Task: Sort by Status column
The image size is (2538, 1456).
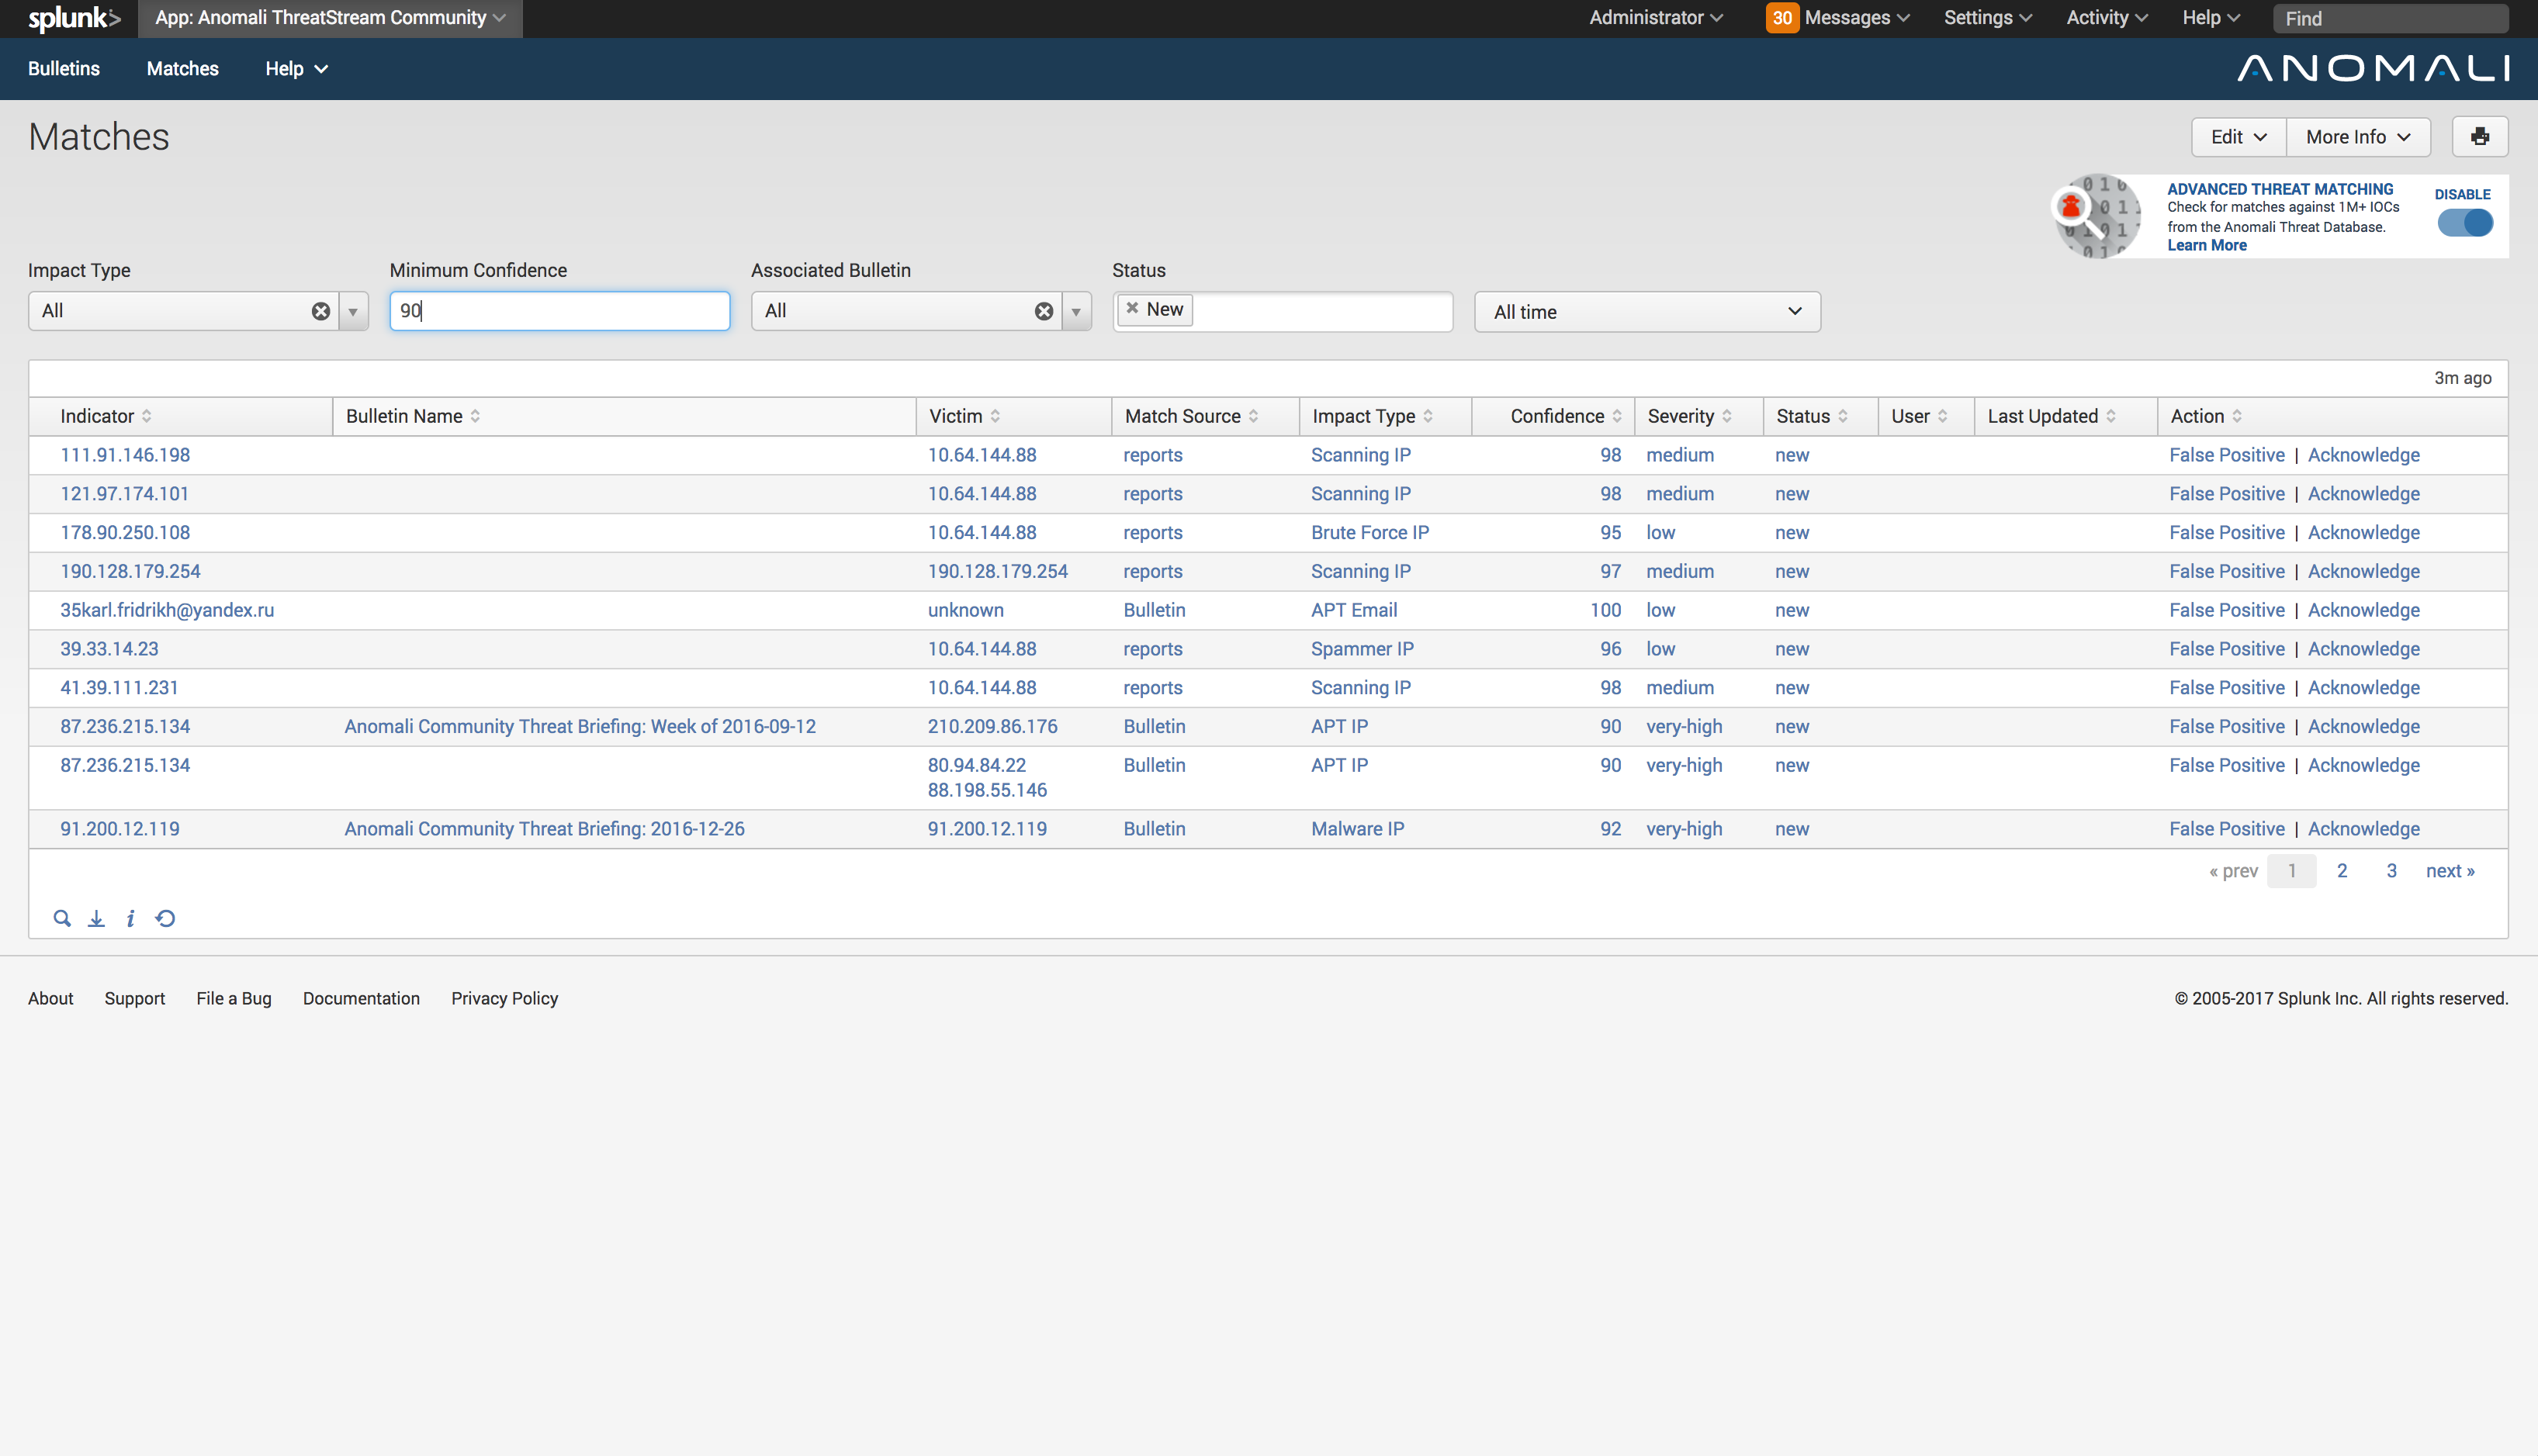Action: pyautogui.click(x=1812, y=416)
